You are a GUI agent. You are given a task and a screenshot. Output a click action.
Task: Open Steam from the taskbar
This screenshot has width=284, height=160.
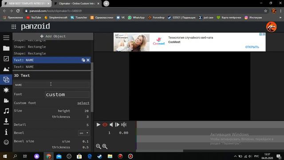[x=99, y=156]
